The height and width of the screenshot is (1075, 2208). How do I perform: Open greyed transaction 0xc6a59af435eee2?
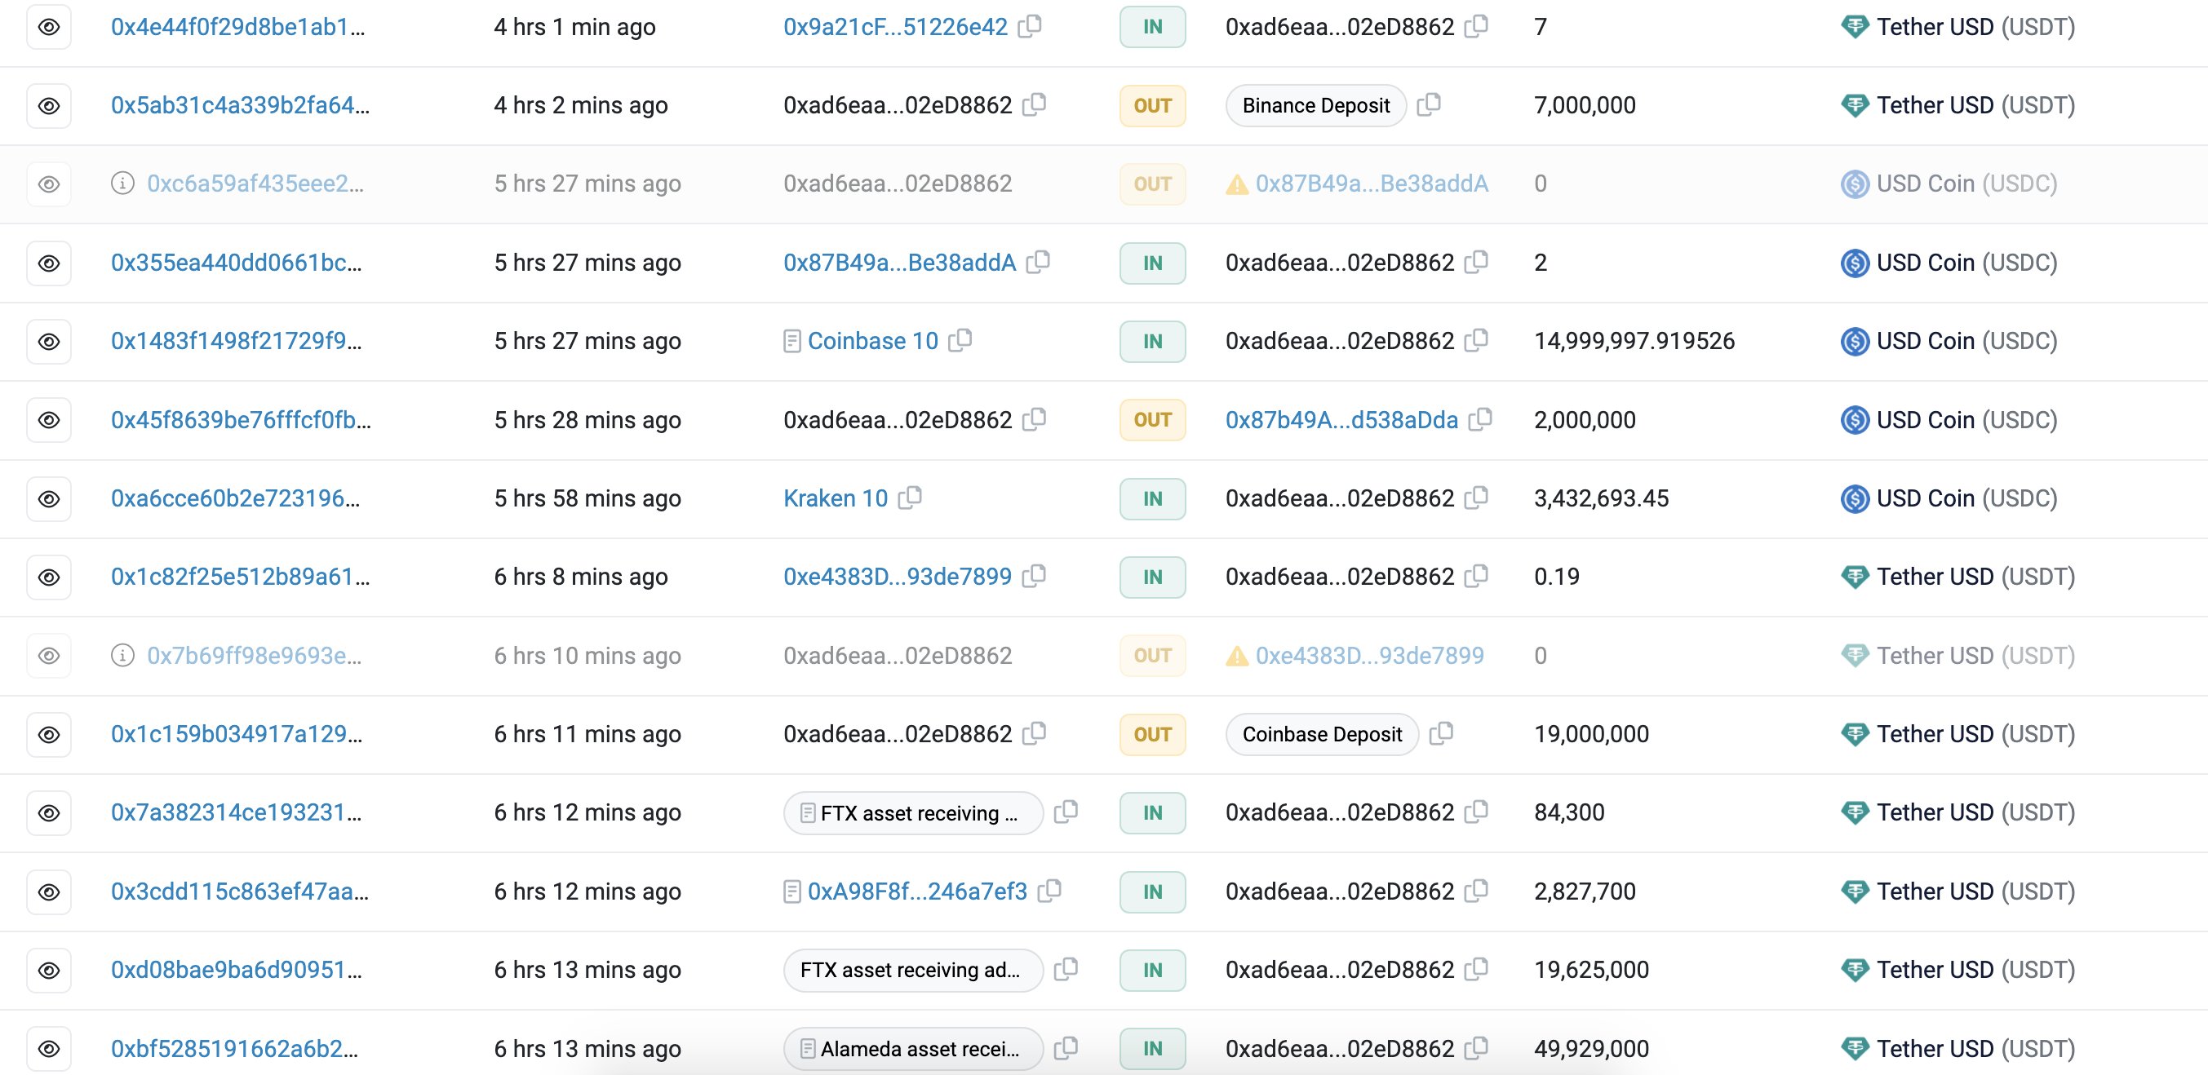pyautogui.click(x=255, y=184)
